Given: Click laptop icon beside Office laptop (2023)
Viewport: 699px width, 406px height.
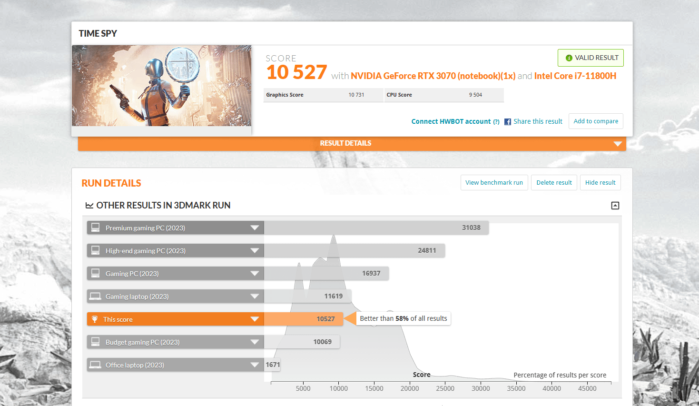Looking at the screenshot, I should 96,365.
